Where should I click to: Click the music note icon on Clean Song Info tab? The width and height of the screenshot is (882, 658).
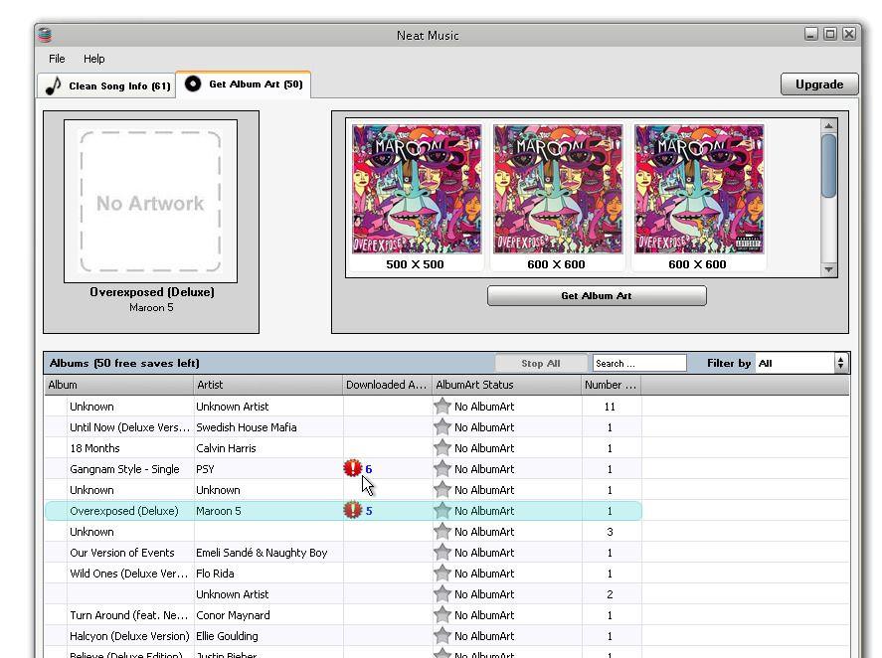54,85
